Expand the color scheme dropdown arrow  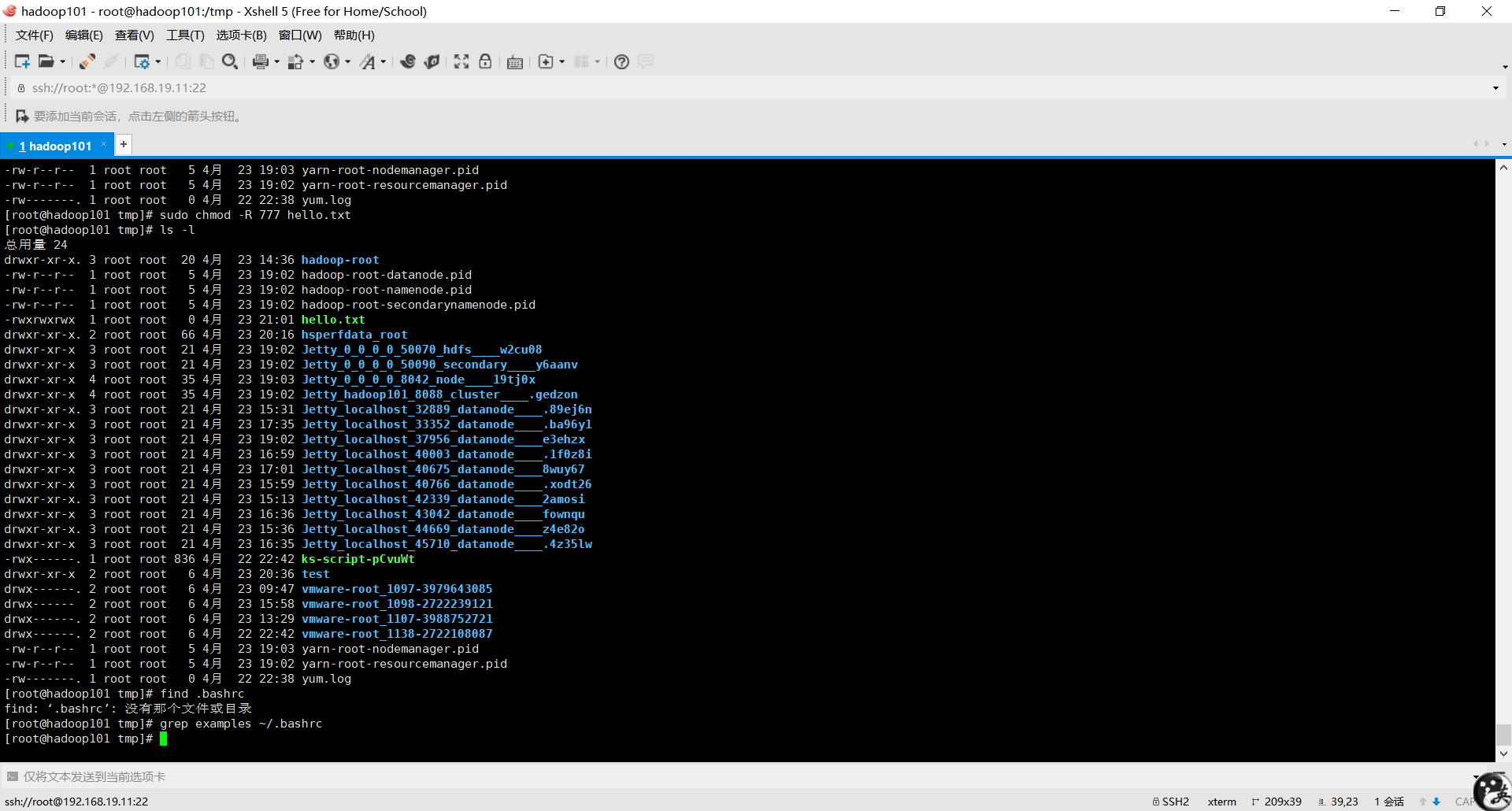(x=313, y=61)
